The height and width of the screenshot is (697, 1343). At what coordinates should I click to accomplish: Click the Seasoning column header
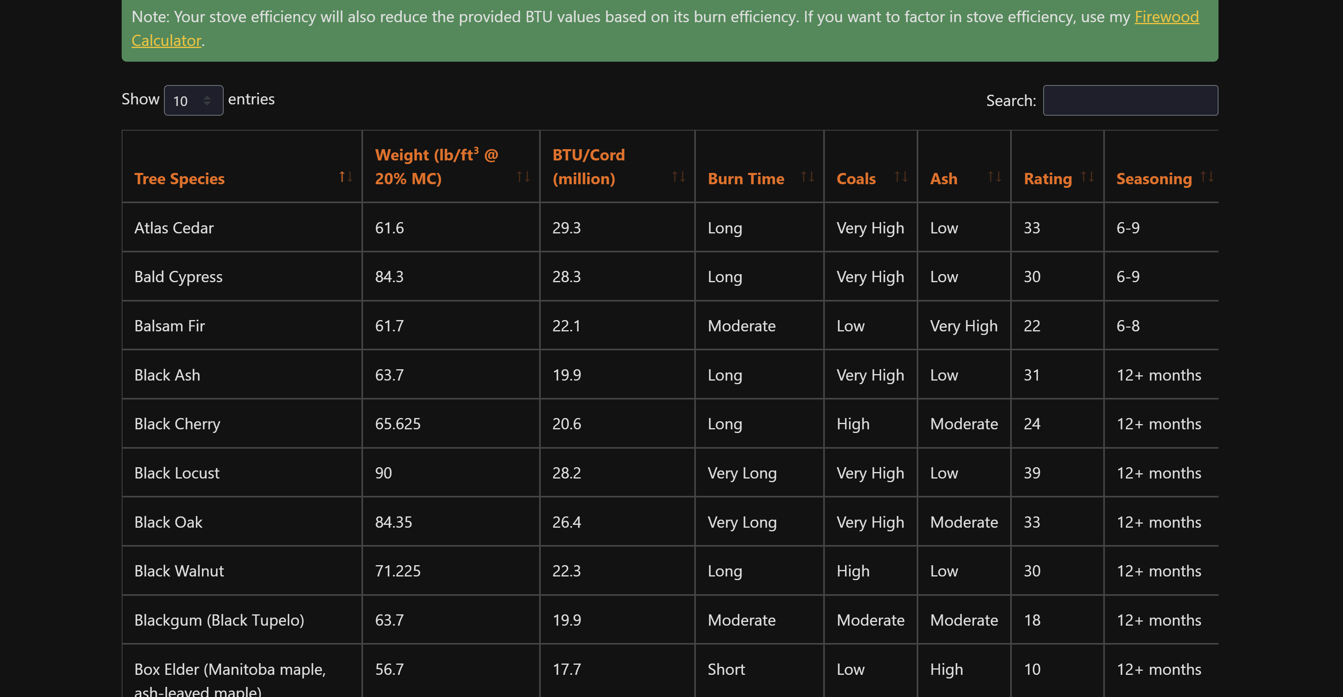point(1153,179)
